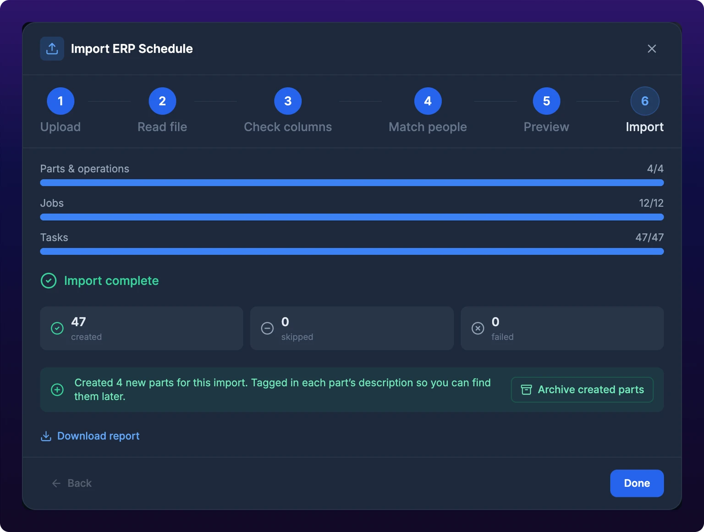Click the check icon in the created card

57,328
